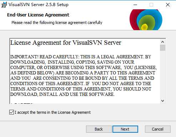Image resolution: width=176 pixels, height=137 pixels.
Task: Click the empty scrollbar track below the thumb
Action: 162,74
